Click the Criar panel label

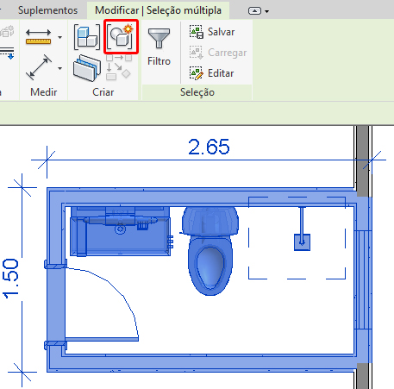pyautogui.click(x=103, y=92)
